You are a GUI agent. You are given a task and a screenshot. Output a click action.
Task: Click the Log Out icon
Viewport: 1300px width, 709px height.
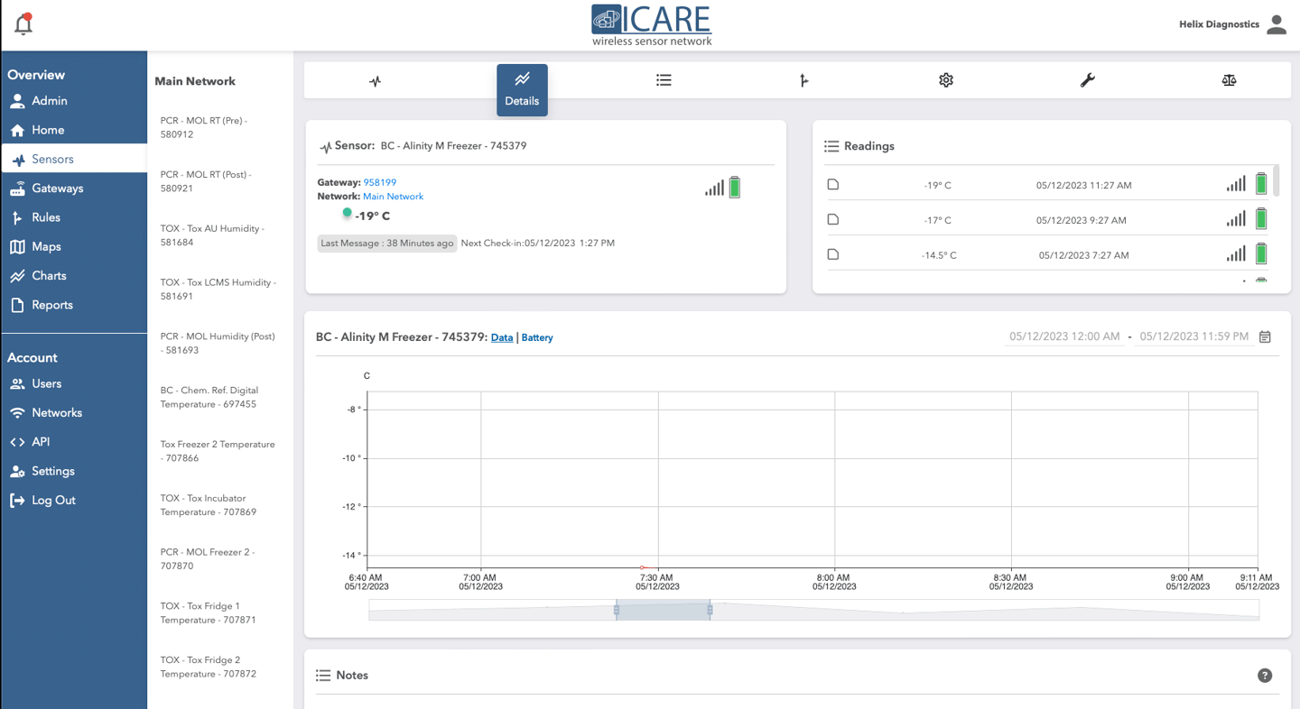pos(17,501)
